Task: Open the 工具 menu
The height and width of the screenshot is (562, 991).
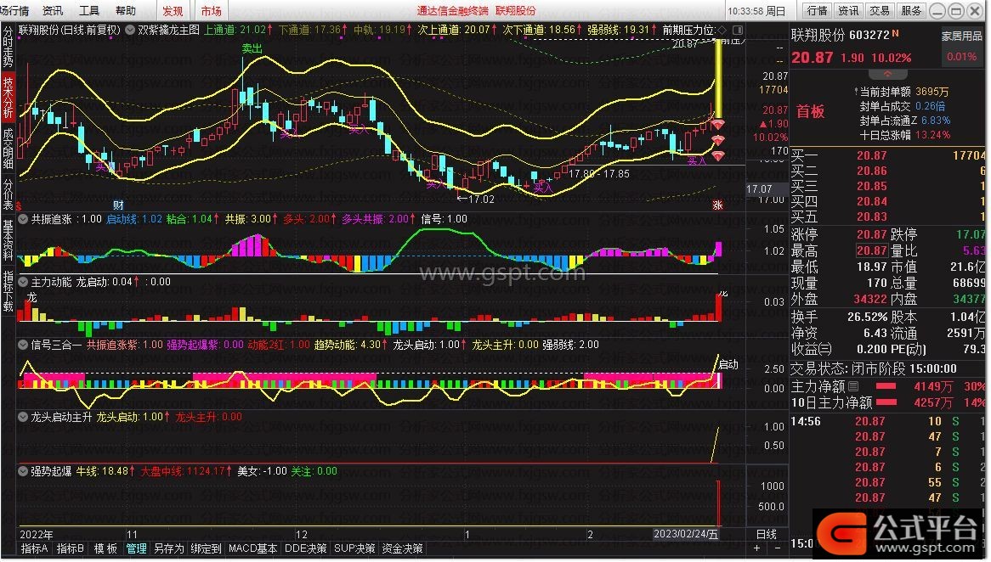Action: [88, 11]
